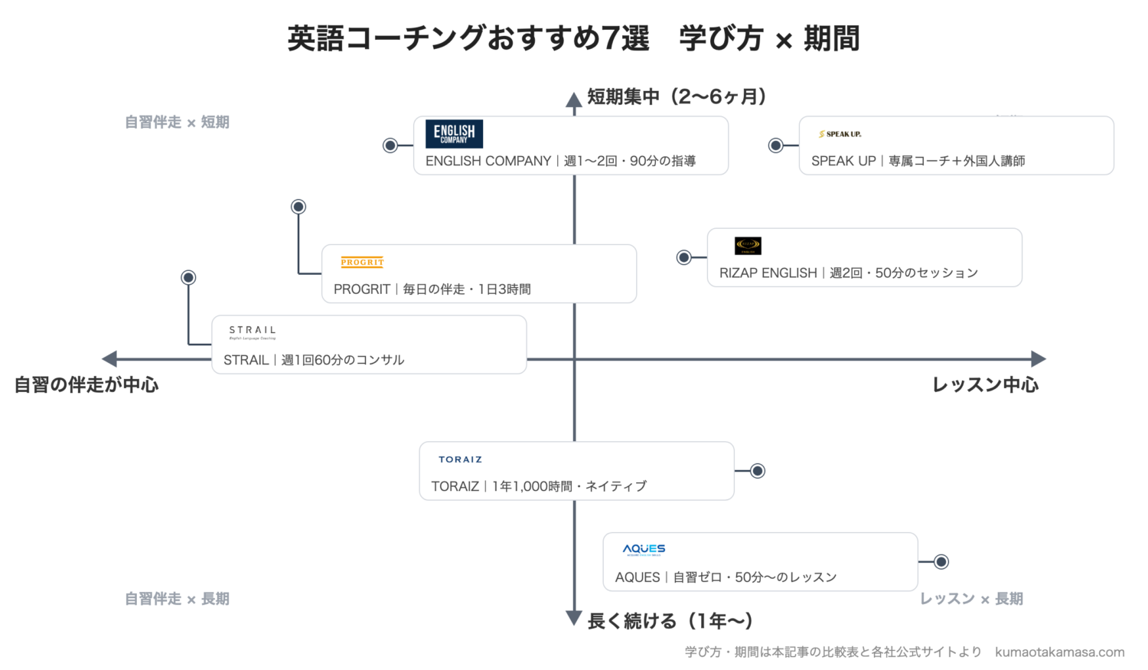This screenshot has height=670, width=1148.
Task: Click the TORAIZ logo
Action: [460, 459]
